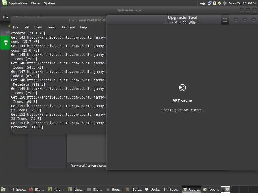
Task: Click terminal text 'cons [25.6 kB]'
Action: pos(25,50)
